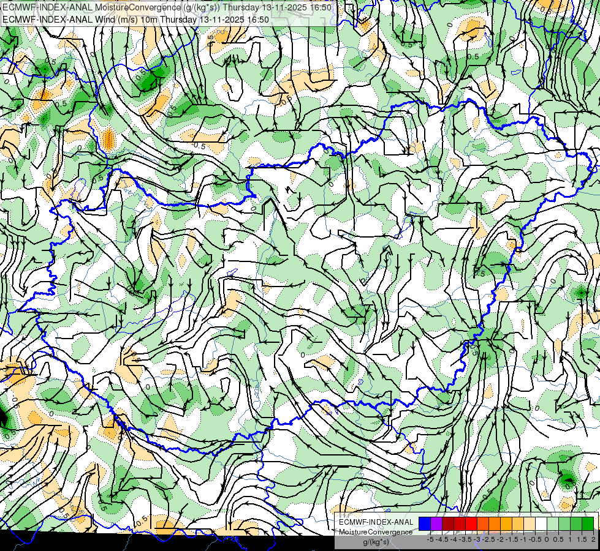Screen dimensions: 600x551
Task: Click the -4.5 tick label on the legend
Action: pyautogui.click(x=442, y=539)
